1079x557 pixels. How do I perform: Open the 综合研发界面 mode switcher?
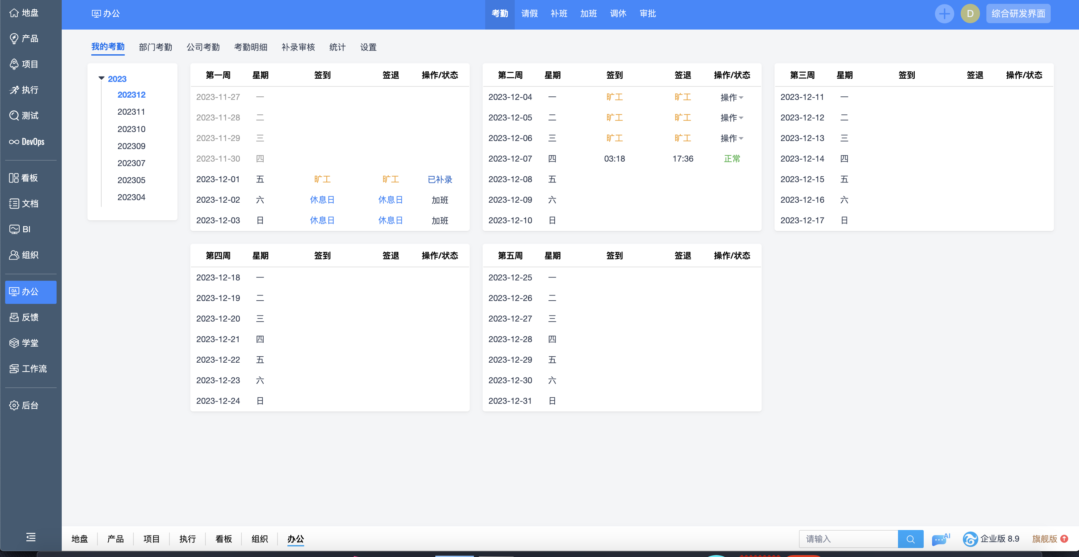point(1018,14)
